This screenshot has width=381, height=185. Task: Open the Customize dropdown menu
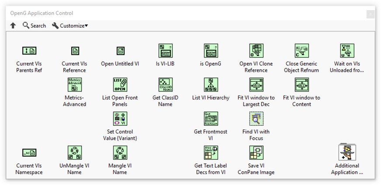point(70,25)
